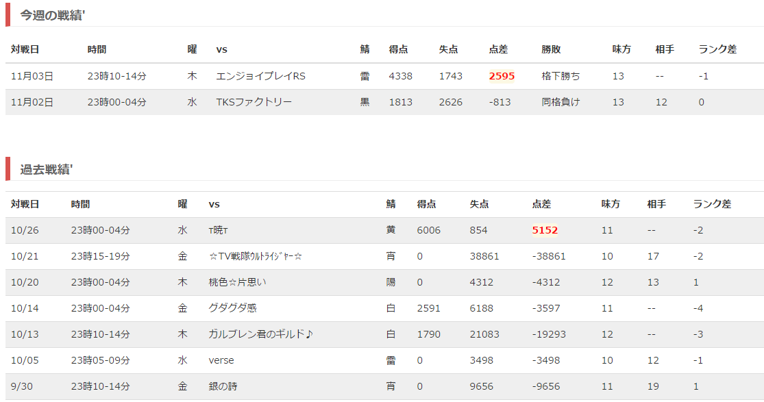Click lost points 3498
The height and width of the screenshot is (402, 764).
pyautogui.click(x=482, y=360)
